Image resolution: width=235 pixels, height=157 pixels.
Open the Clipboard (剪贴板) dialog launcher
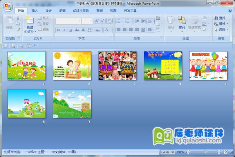tap(19, 38)
